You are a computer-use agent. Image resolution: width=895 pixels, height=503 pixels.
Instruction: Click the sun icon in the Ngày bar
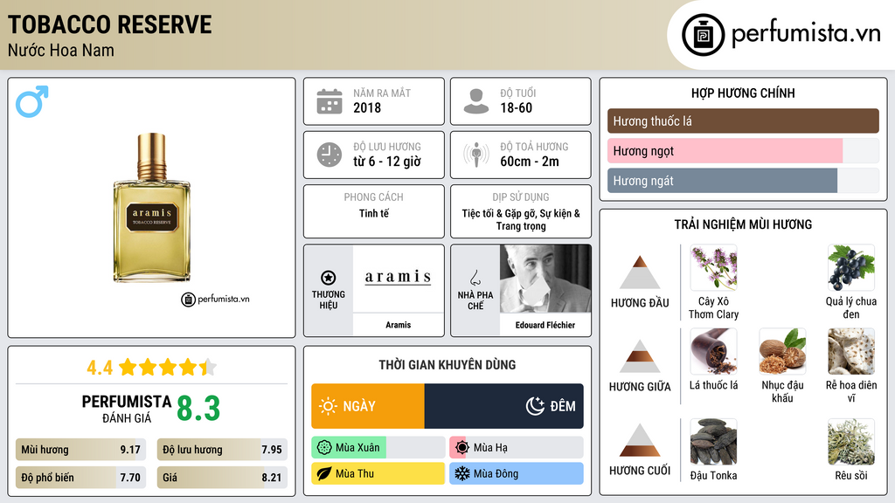(x=328, y=406)
